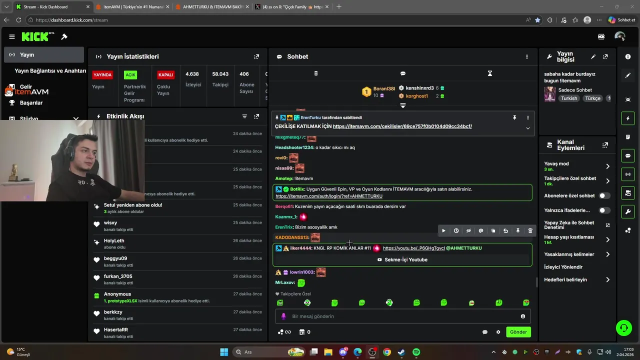Click play icon in message action bar
Viewport: 640px width, 360px height.
[x=443, y=230]
